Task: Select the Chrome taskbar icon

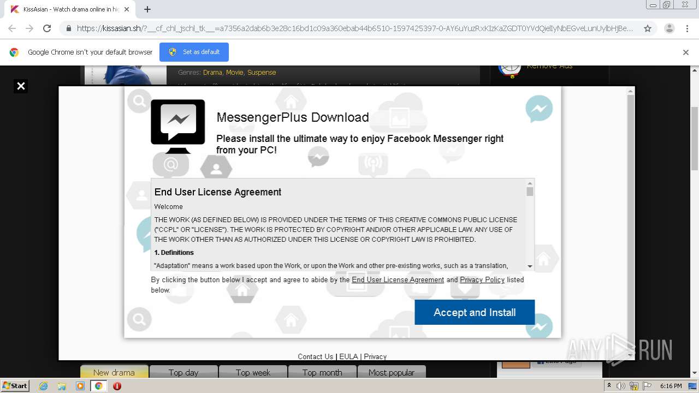Action: coord(99,386)
